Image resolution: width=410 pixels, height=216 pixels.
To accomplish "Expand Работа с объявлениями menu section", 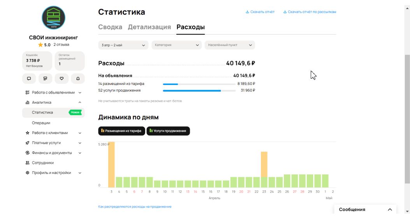I will (x=80, y=93).
